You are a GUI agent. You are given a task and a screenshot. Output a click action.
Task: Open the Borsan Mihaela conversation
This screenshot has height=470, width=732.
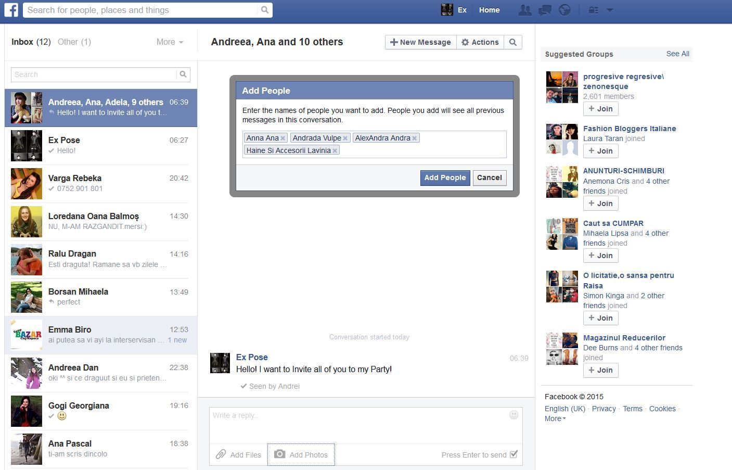point(101,298)
